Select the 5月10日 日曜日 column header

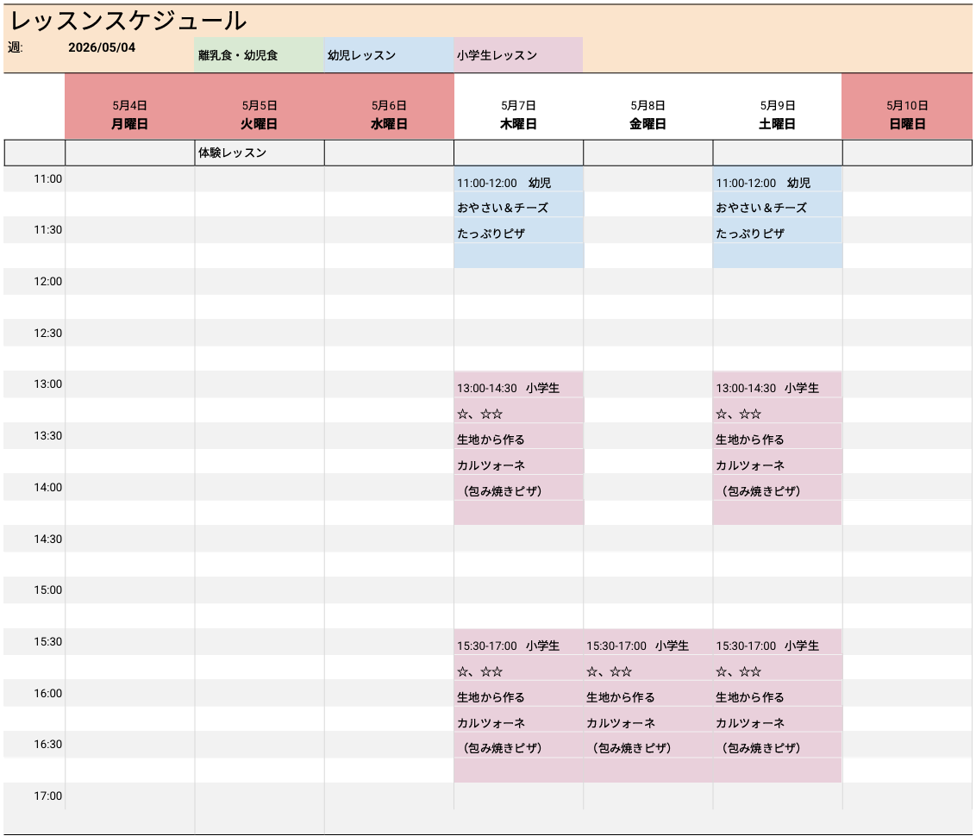coord(907,115)
